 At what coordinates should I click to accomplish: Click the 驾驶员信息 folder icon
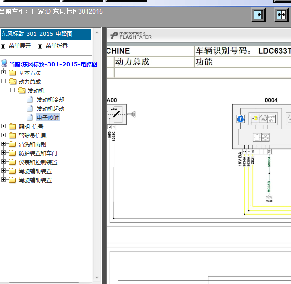tap(12, 135)
